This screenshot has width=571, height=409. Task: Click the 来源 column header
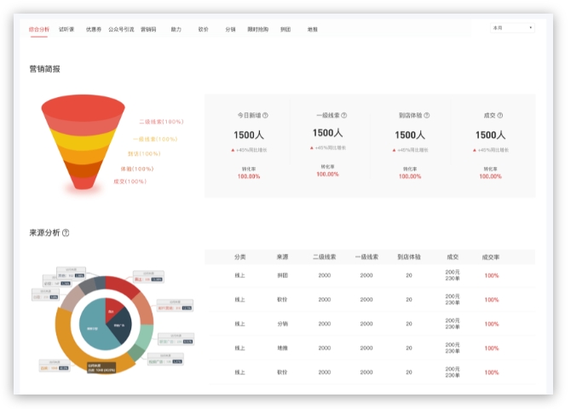pyautogui.click(x=282, y=256)
